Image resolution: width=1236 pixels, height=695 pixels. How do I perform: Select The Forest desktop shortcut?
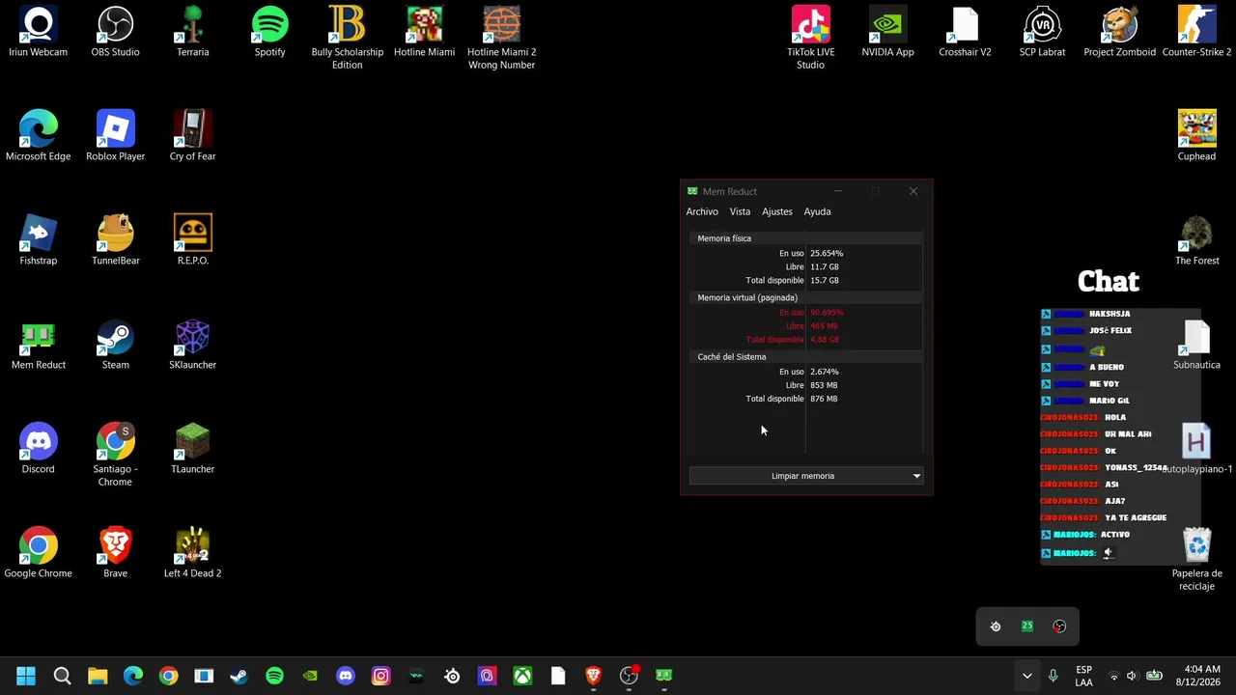coord(1197,240)
